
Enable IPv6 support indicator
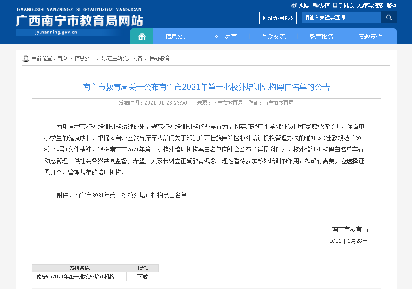277,18
